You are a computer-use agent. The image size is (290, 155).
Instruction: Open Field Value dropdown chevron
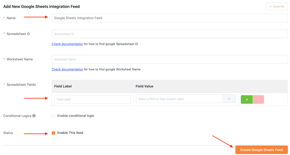(229, 99)
